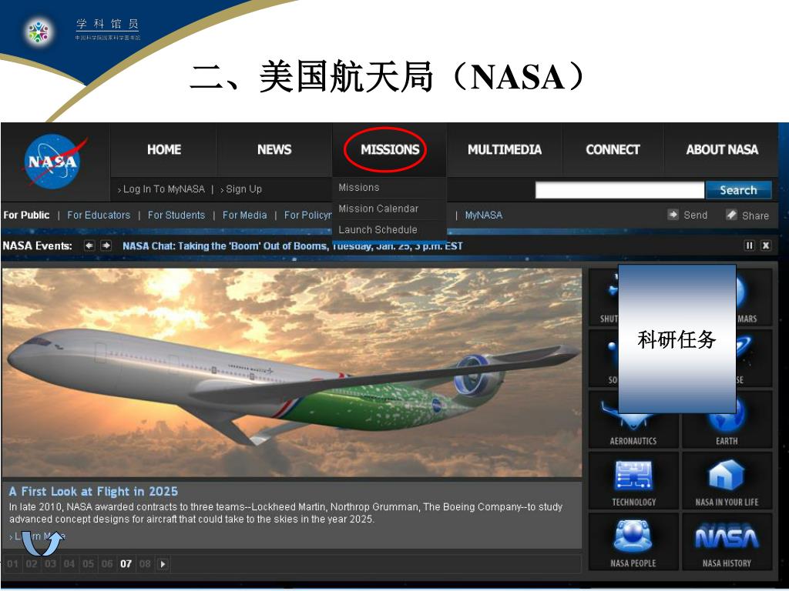Pause the NASA Events ticker

749,245
